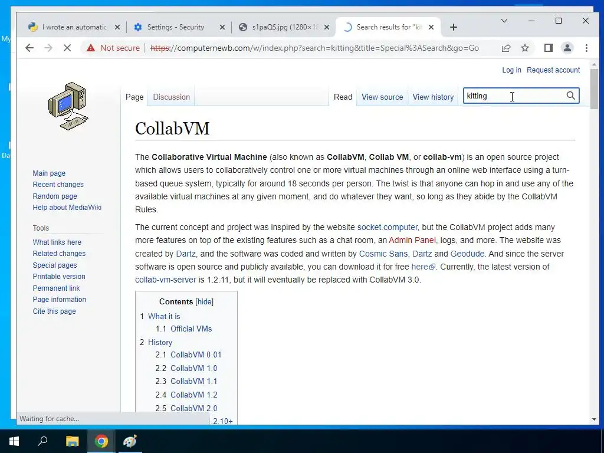Follow the 'here' external download link
This screenshot has height=453, width=604.
pyautogui.click(x=423, y=267)
